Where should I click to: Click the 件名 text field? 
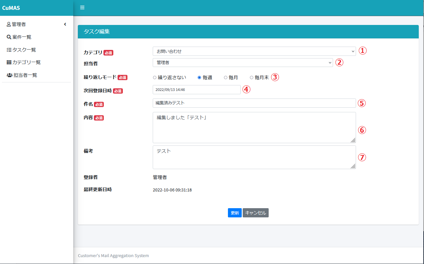pos(254,103)
